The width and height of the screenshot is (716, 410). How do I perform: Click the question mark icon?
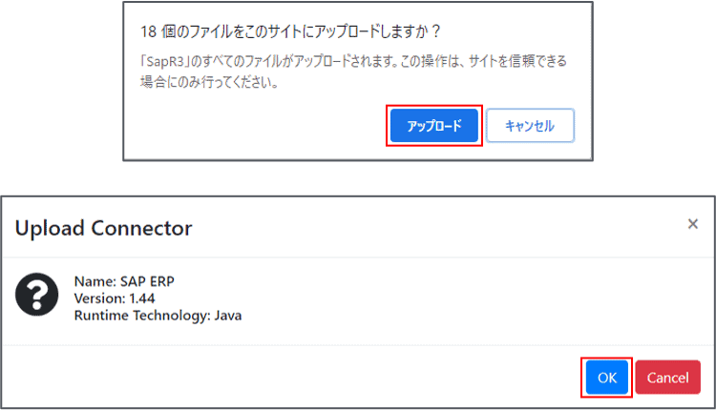[37, 297]
